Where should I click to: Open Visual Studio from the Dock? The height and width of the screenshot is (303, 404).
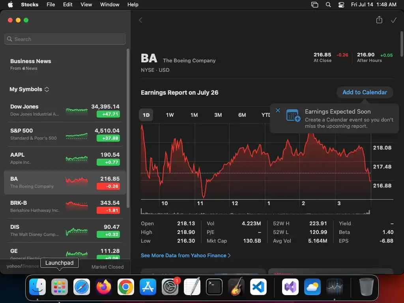(x=290, y=287)
